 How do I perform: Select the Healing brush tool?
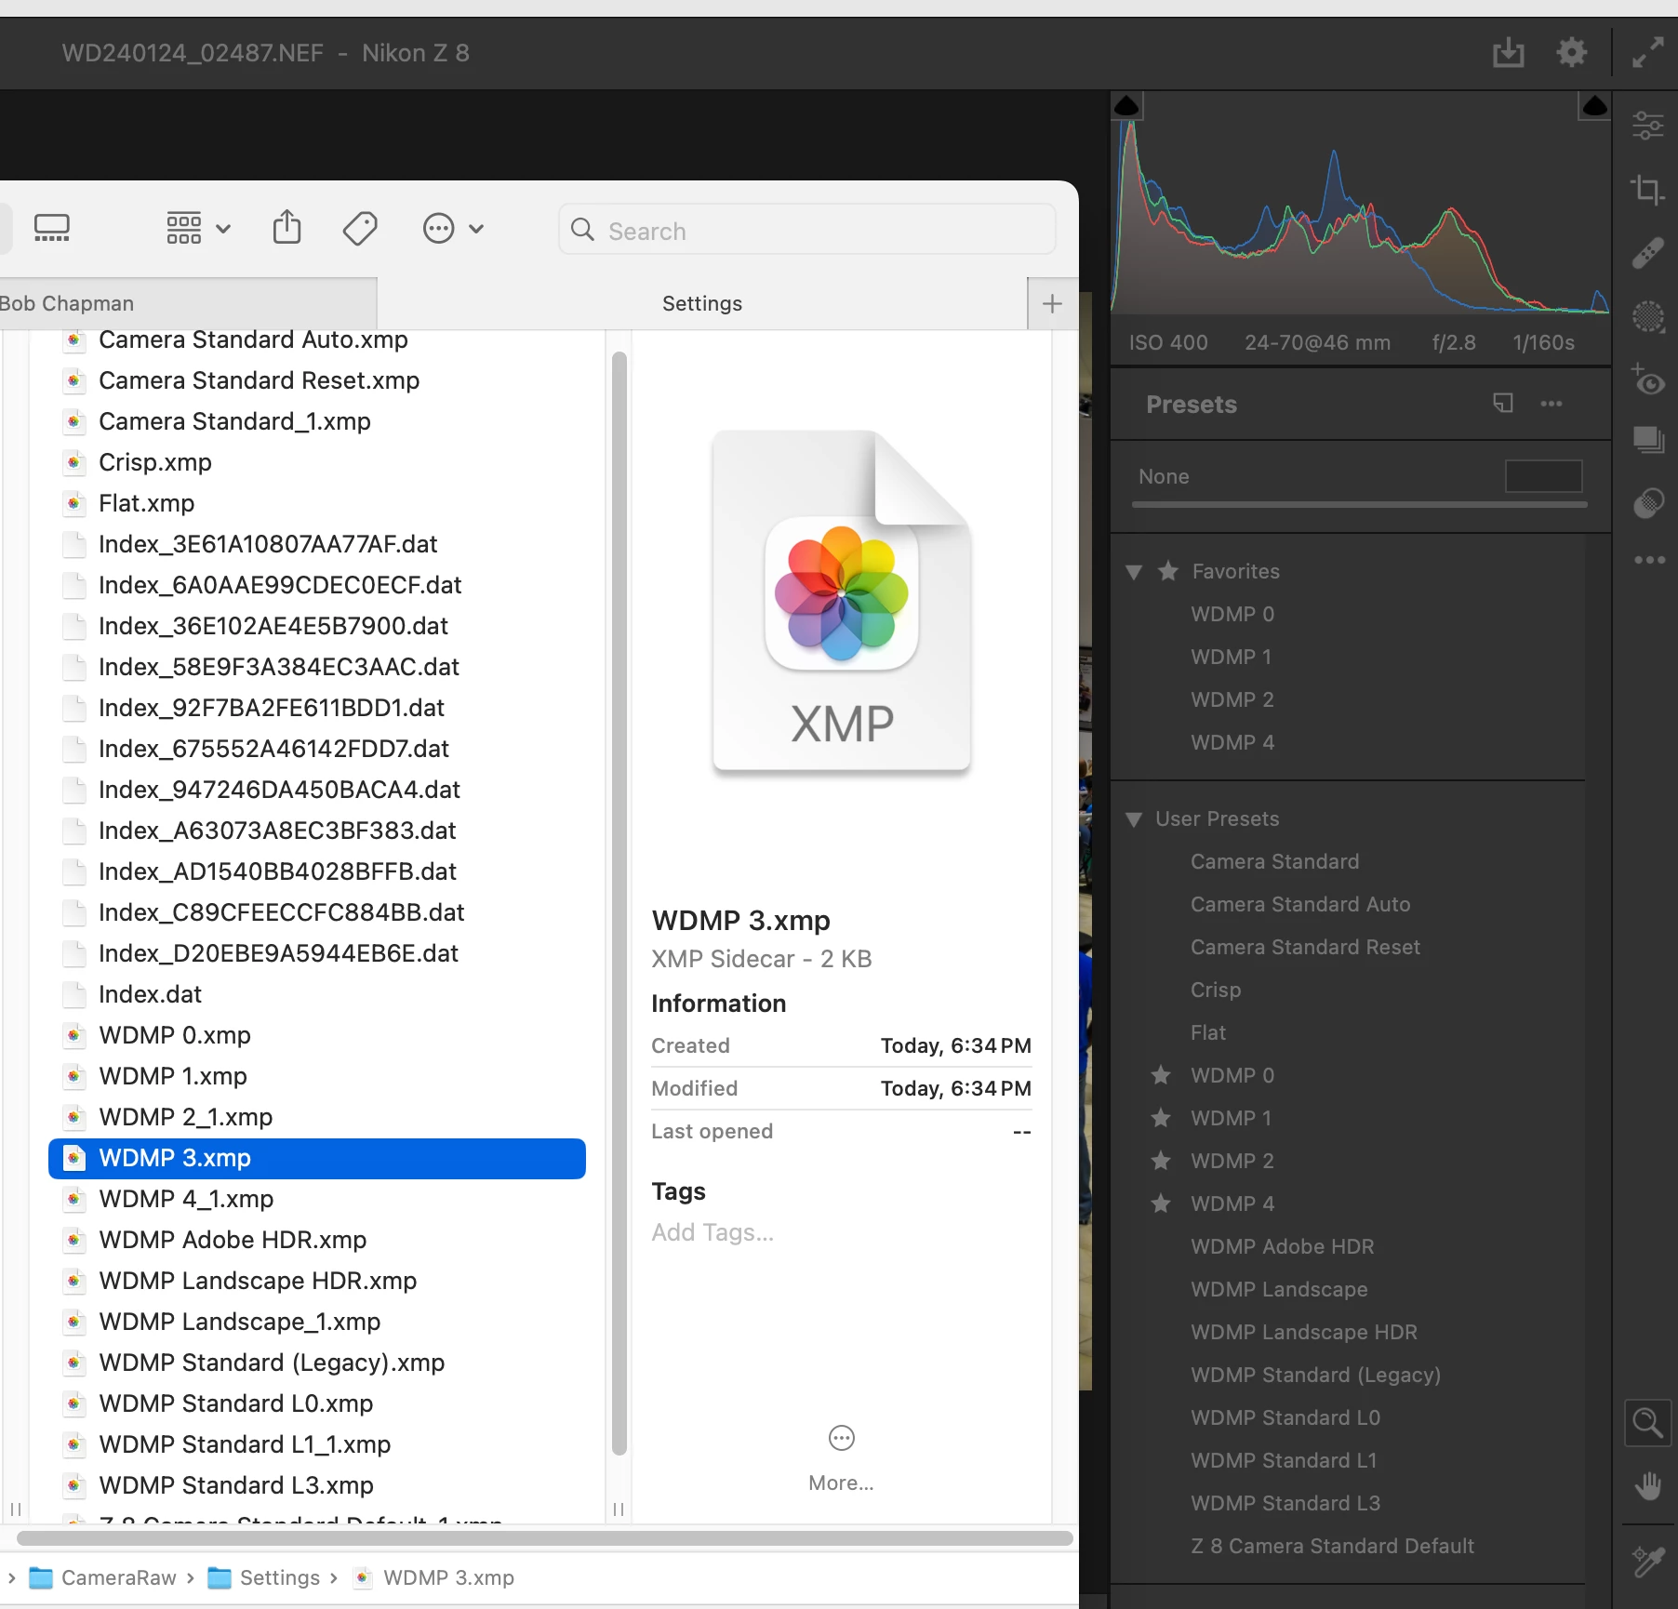pos(1648,253)
